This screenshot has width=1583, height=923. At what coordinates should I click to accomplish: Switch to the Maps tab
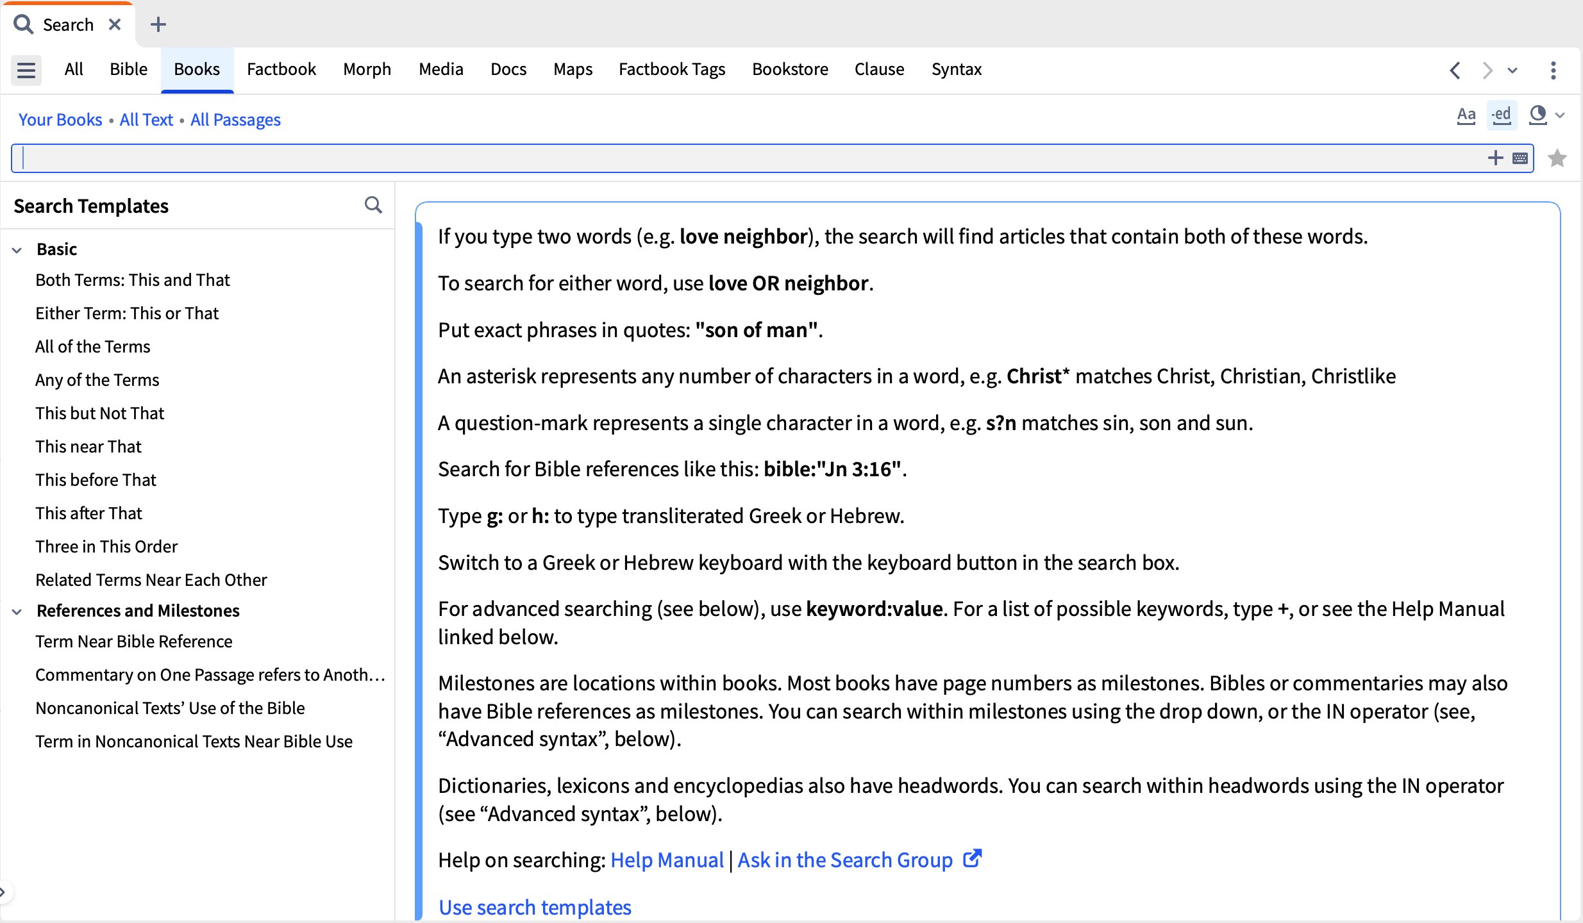click(573, 69)
